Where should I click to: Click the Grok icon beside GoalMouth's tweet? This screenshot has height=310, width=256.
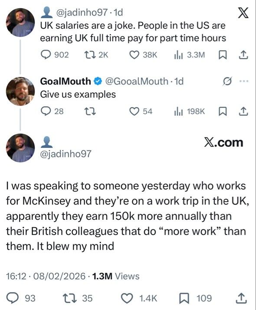coord(227,81)
